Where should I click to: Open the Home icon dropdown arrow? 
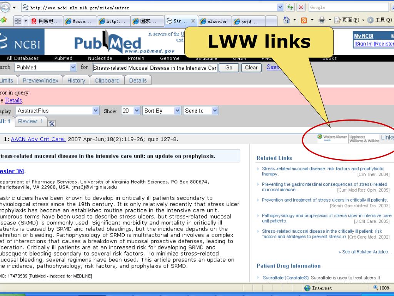tap(294, 20)
